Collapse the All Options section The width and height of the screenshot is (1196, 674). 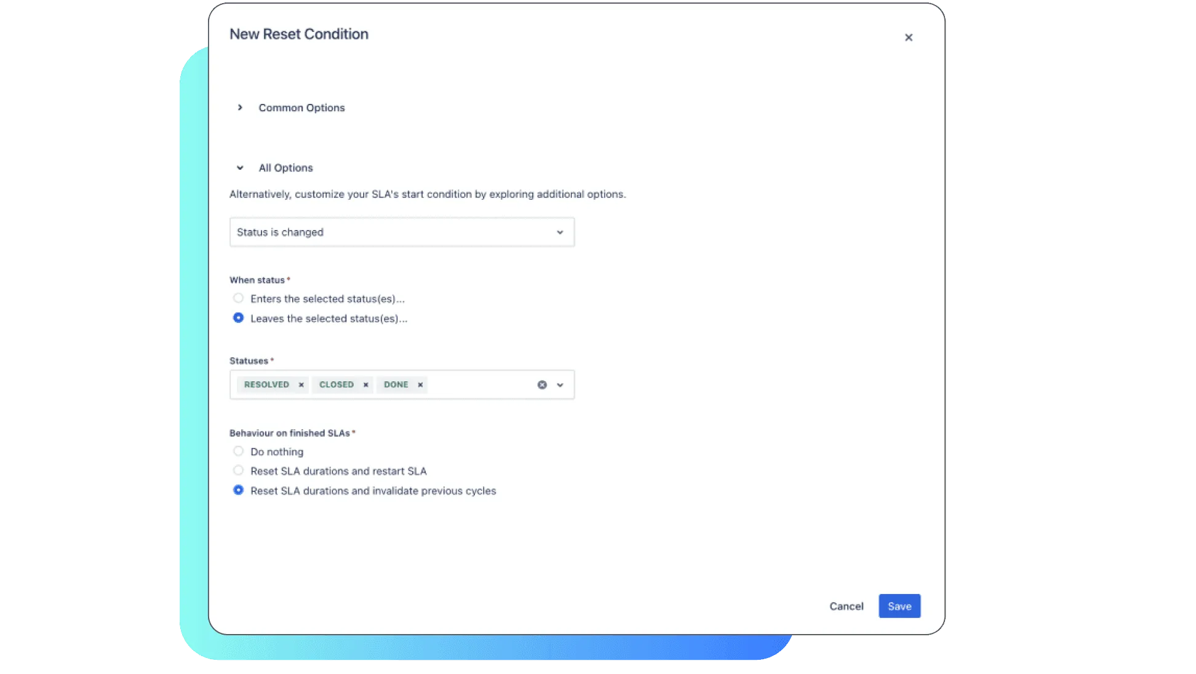tap(240, 168)
